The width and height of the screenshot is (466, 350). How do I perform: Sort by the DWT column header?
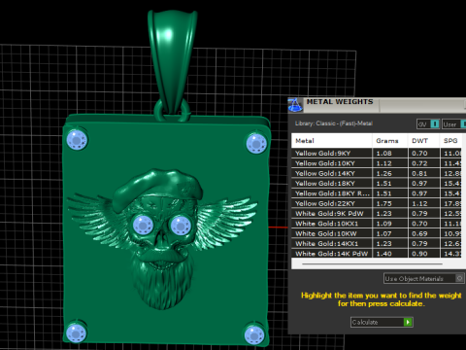tap(423, 141)
